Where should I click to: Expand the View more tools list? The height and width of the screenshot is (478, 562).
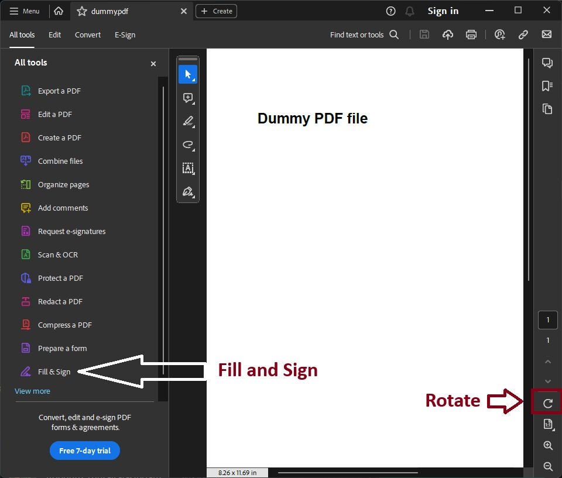[x=32, y=391]
